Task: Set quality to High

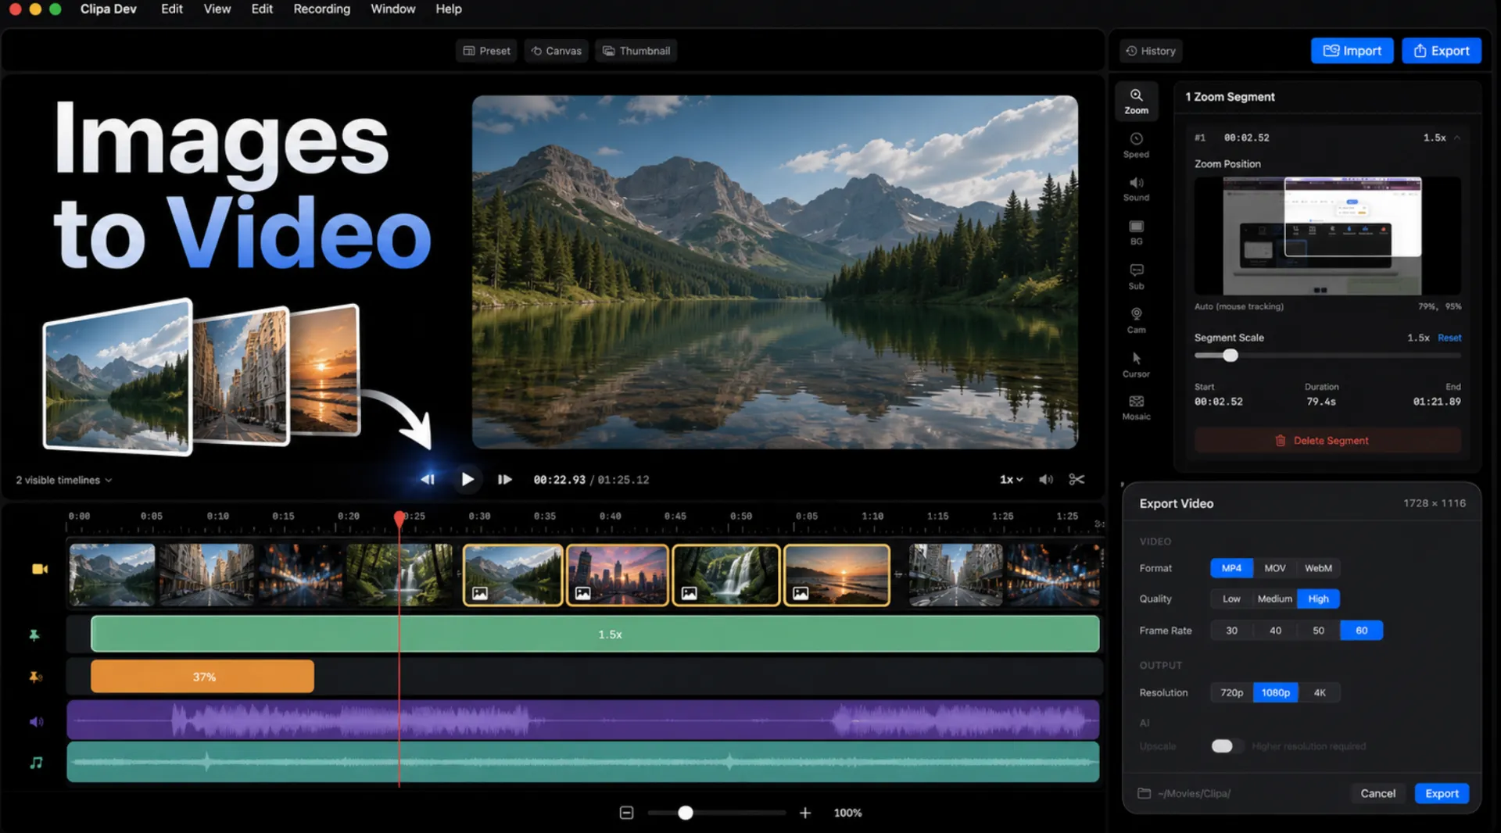Action: click(x=1318, y=599)
